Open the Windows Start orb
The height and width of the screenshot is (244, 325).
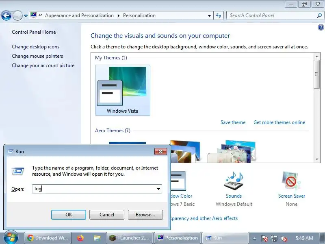click(x=11, y=237)
